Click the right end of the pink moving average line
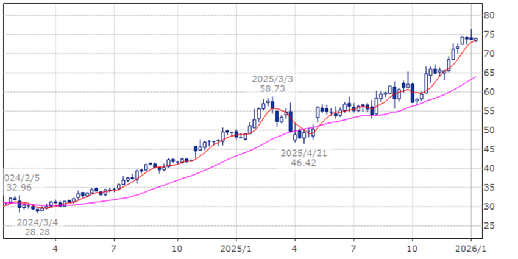This screenshot has width=518, height=259. (475, 77)
